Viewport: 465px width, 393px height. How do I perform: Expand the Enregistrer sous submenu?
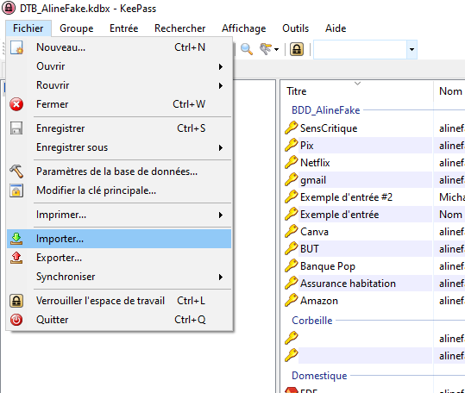[x=220, y=147]
